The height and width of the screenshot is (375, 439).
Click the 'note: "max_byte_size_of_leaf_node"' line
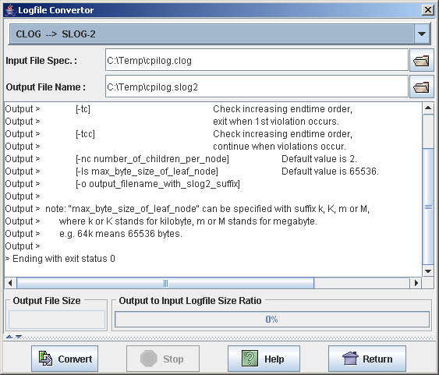207,209
